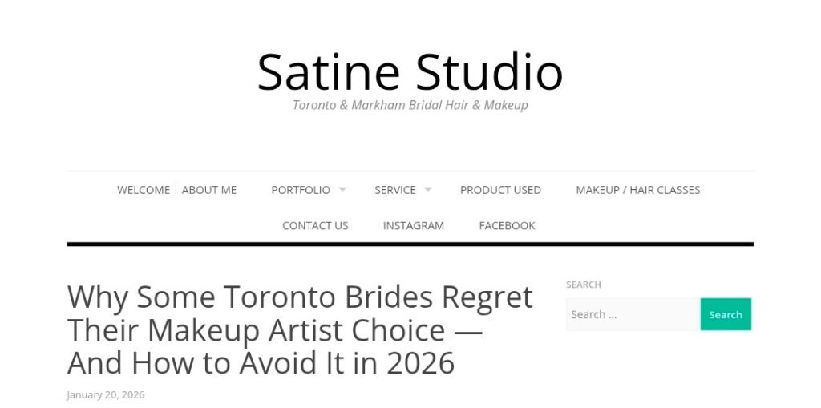Click the 2026 text in article headline
821x408 pixels.
[x=420, y=363]
